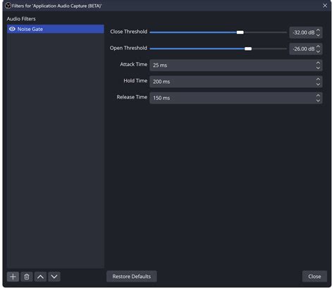Image resolution: width=334 pixels, height=290 pixels.
Task: Add a new audio filter with plus button
Action: pyautogui.click(x=13, y=277)
